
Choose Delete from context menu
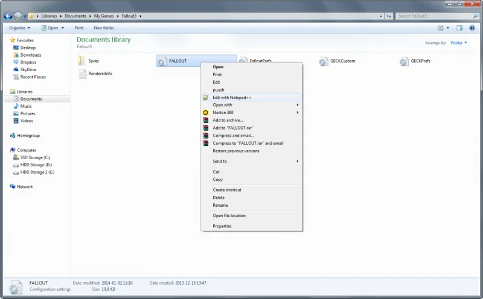251,198
